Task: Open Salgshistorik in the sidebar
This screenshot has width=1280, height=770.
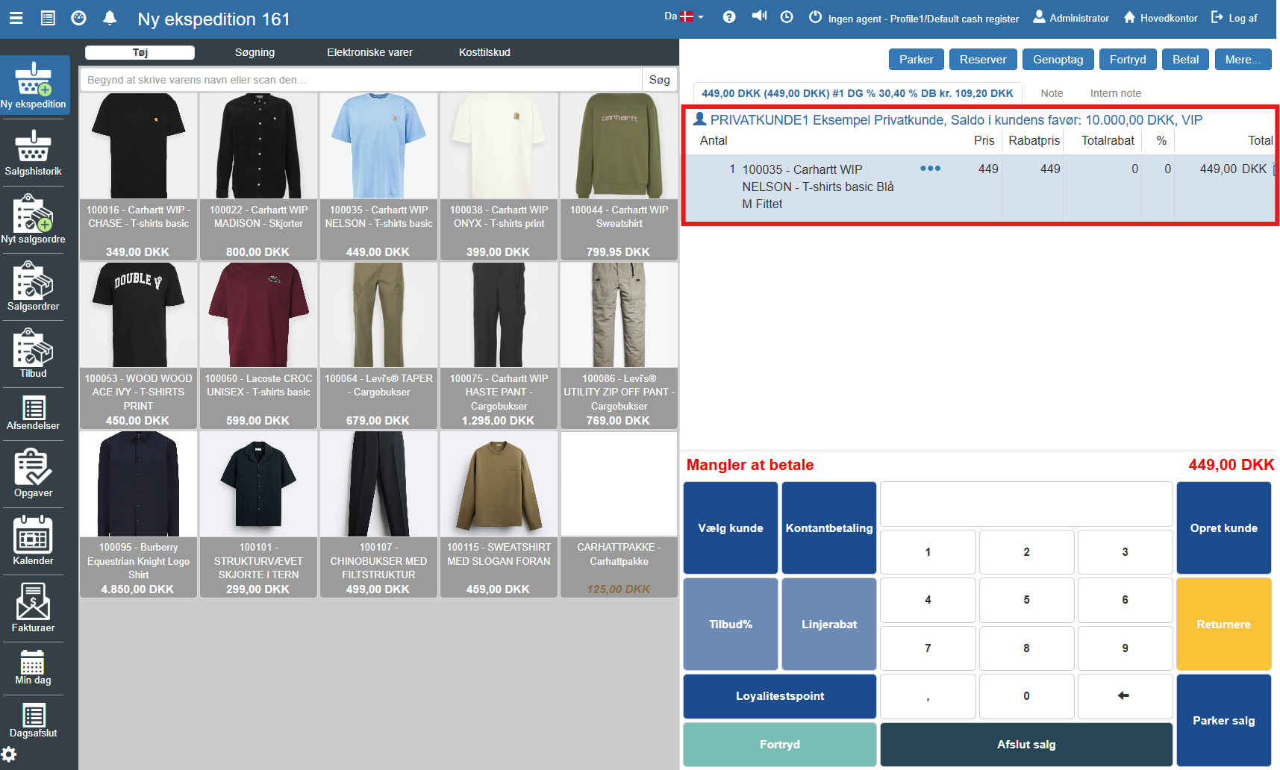Action: point(34,153)
